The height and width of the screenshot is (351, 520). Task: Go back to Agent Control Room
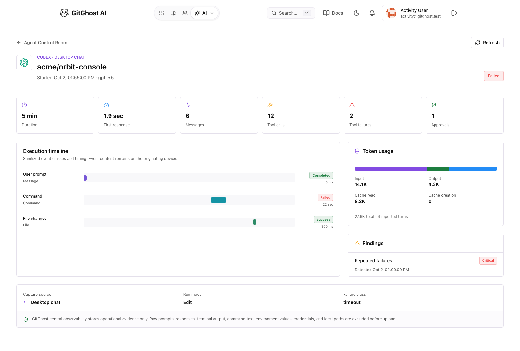[x=42, y=43]
